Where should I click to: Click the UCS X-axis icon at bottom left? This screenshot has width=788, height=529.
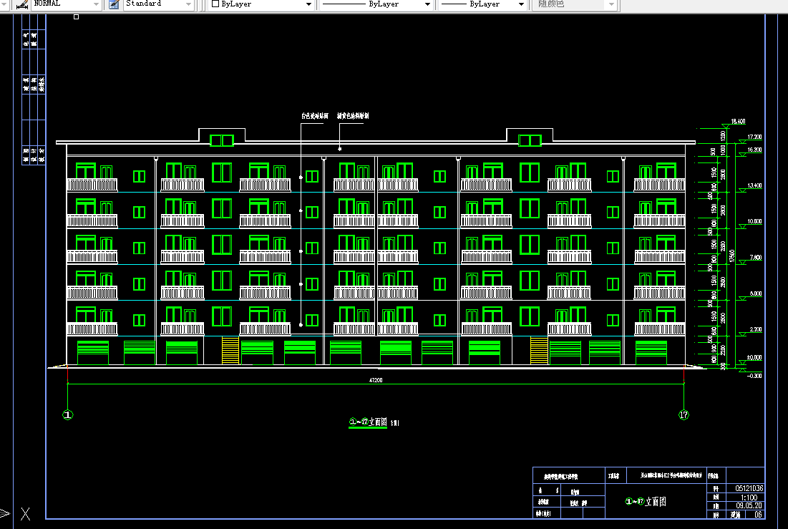pyautogui.click(x=25, y=514)
